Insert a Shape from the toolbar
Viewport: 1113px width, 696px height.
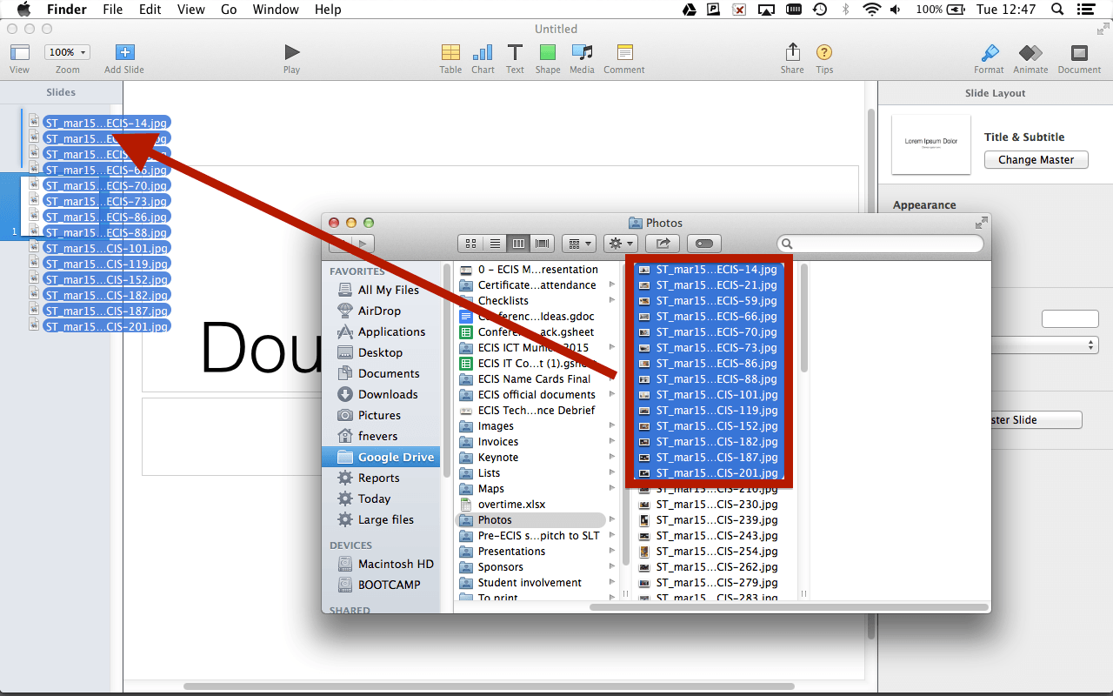click(x=548, y=52)
